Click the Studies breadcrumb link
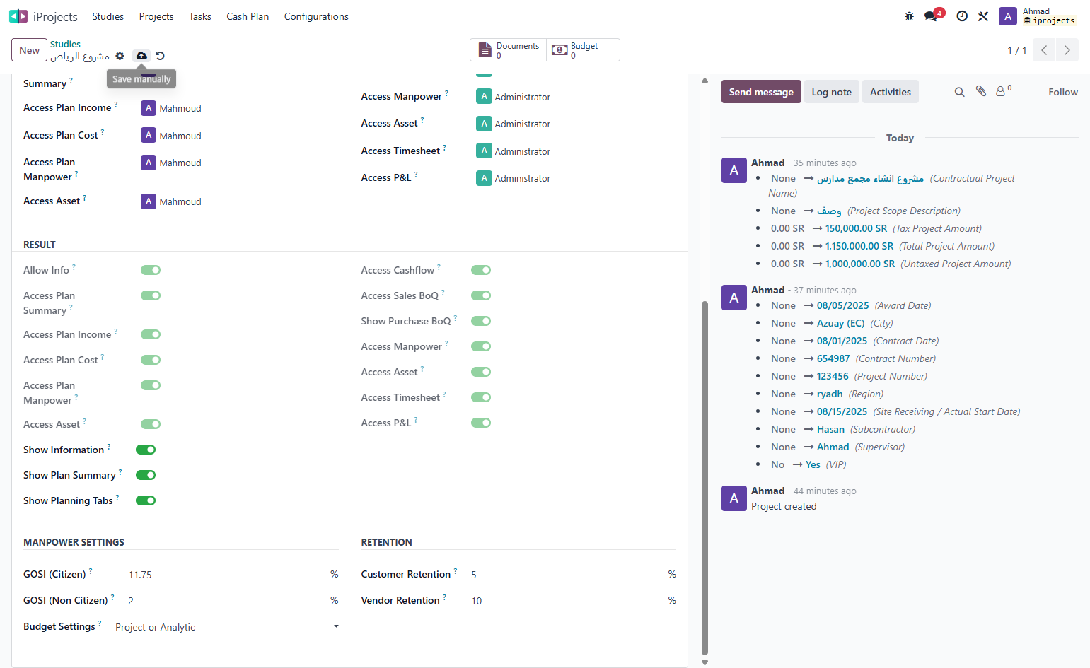 click(x=65, y=44)
